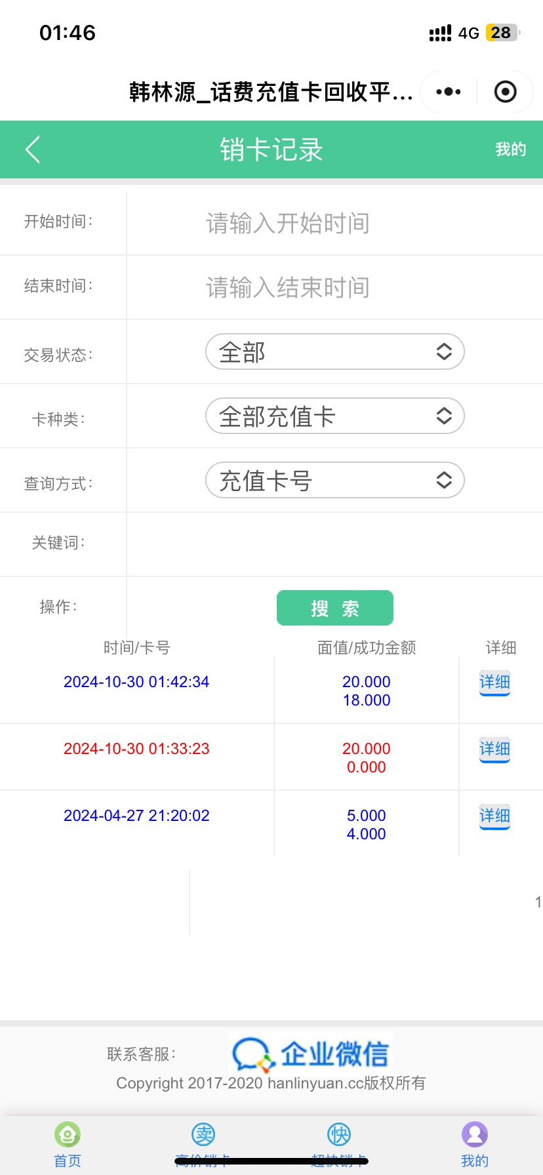Tap the back arrow in green header
Image resolution: width=543 pixels, height=1175 pixels.
tap(33, 149)
